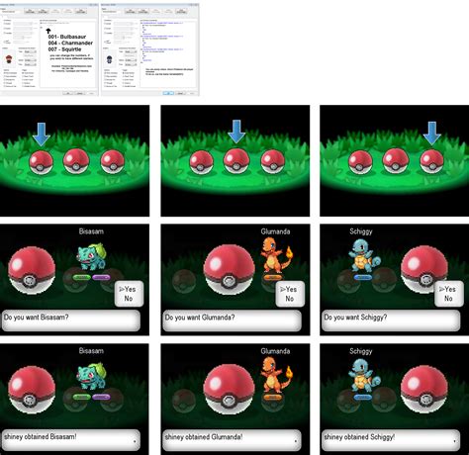
Task: Advance the 'shiney obtained Bisasam!' message box
Action: click(71, 440)
